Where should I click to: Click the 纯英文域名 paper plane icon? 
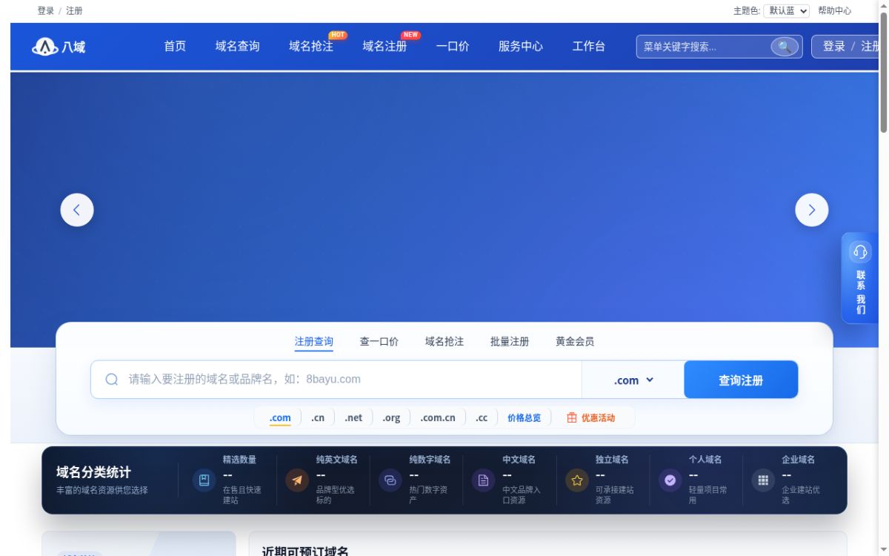pyautogui.click(x=297, y=480)
